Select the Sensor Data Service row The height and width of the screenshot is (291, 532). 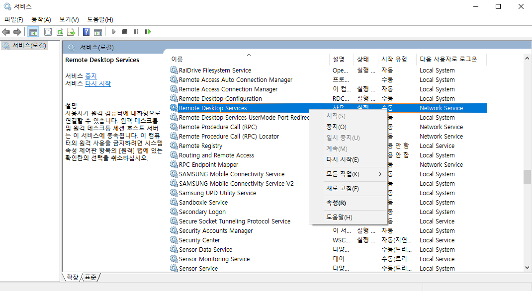click(328, 250)
